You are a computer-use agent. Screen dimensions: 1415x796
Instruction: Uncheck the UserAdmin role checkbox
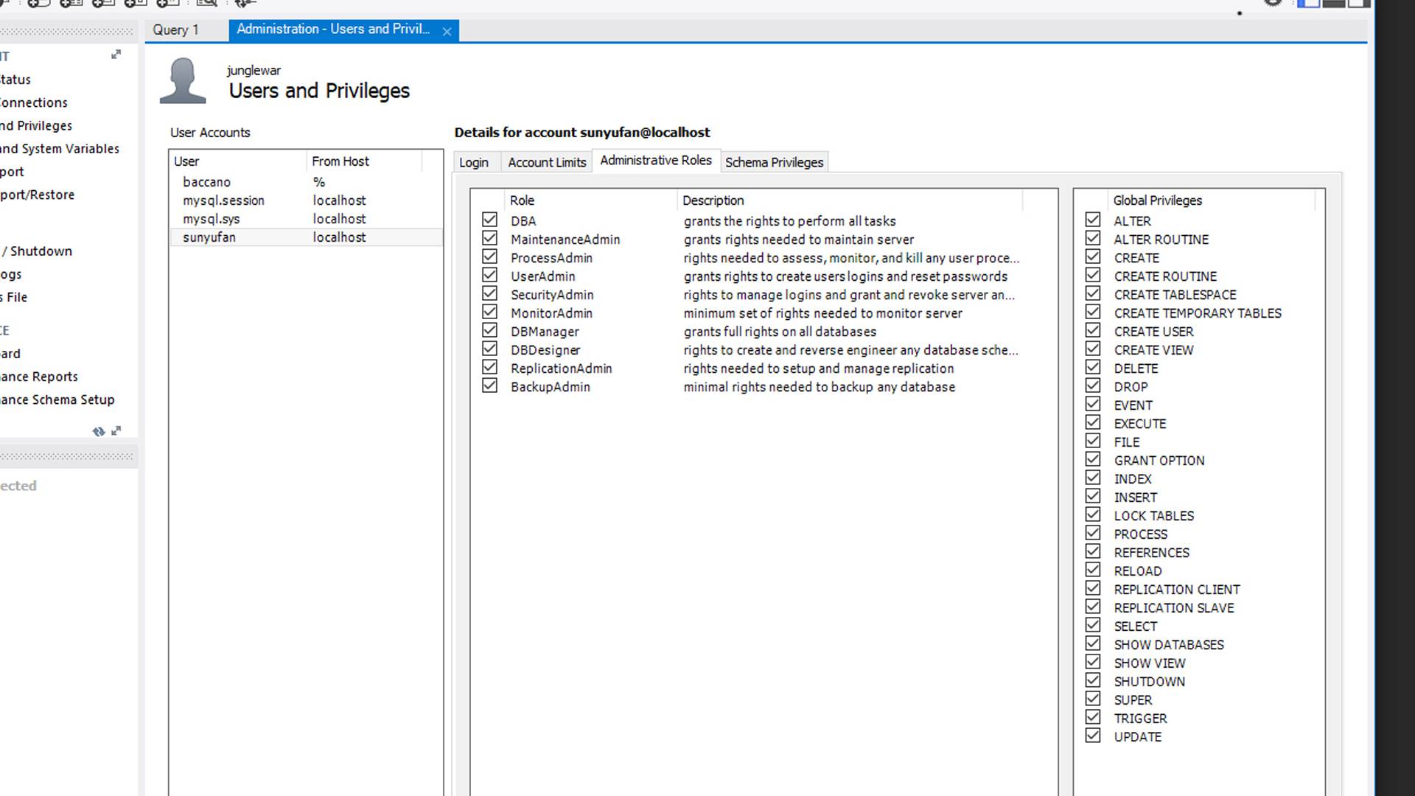coord(489,275)
